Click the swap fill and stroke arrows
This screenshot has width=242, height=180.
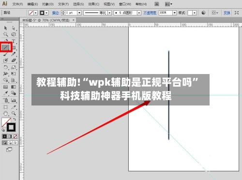(15, 119)
